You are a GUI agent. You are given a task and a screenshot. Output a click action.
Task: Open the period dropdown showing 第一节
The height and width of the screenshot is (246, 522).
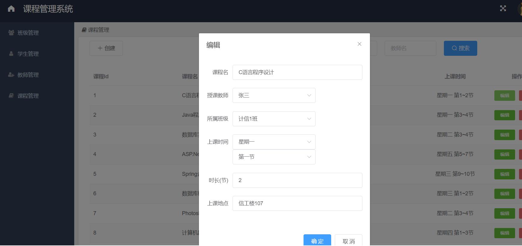pos(274,157)
